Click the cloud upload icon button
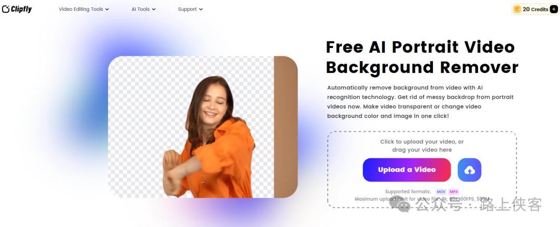 point(469,170)
